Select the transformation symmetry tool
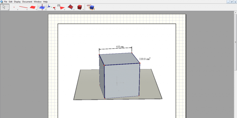 click(51, 7)
